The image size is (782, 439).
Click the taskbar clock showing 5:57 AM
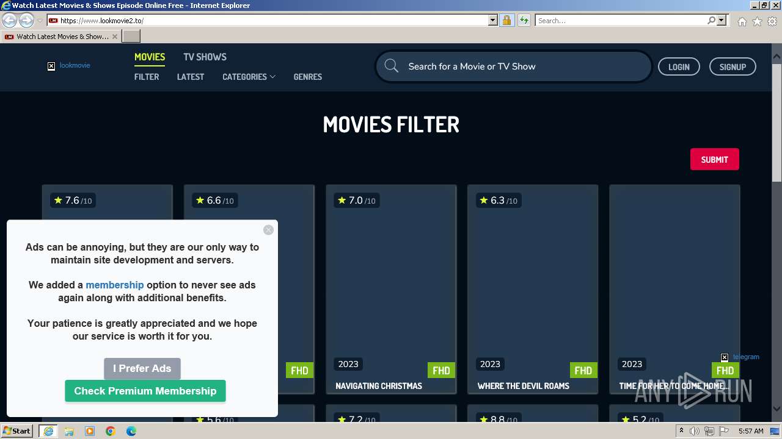click(751, 431)
